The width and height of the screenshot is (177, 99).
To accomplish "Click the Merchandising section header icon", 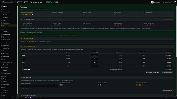I will click(22, 77).
